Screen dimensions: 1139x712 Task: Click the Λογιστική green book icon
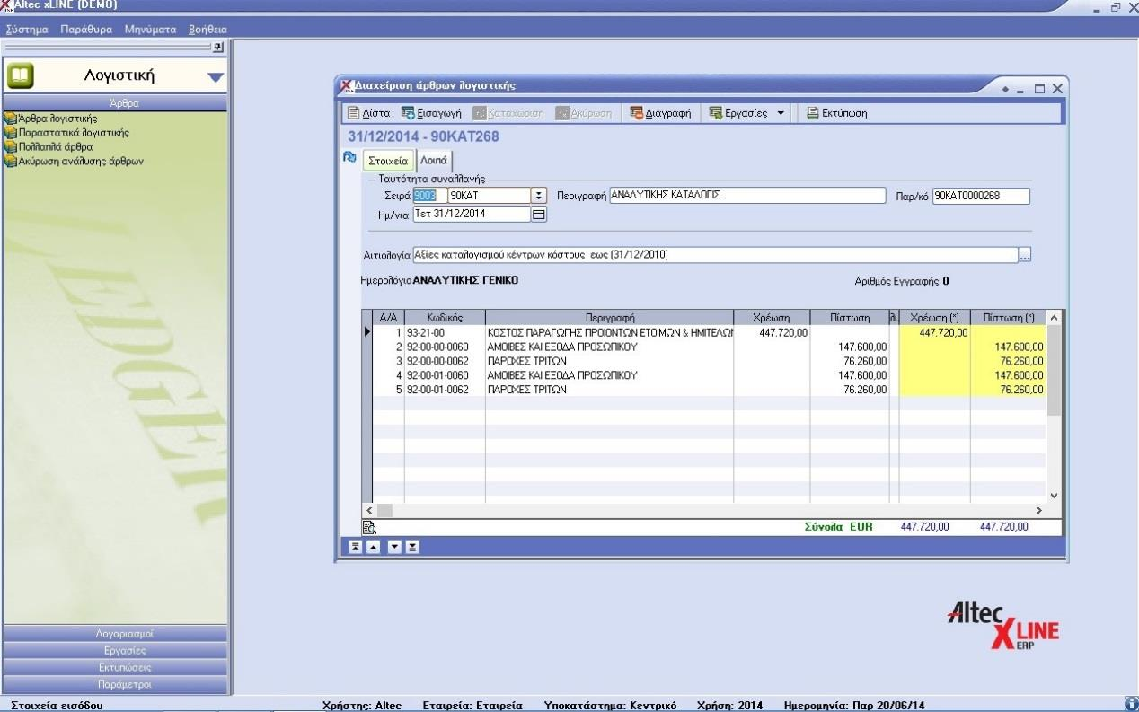click(x=21, y=76)
